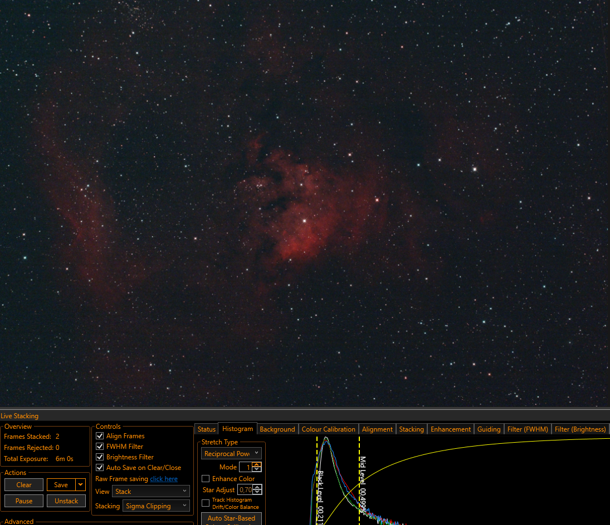Toggle the FWHM Filter checkbox
This screenshot has height=525, width=610.
click(x=100, y=446)
